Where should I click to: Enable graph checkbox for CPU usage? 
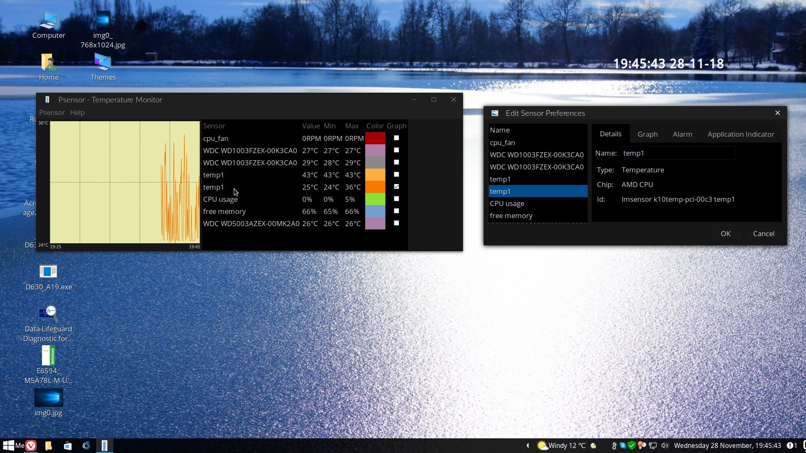click(396, 199)
